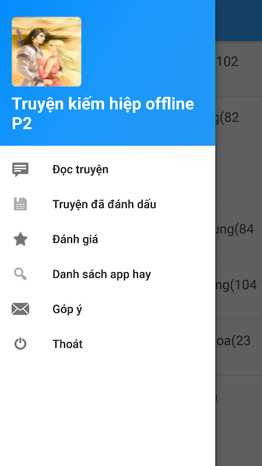262x466 pixels.
Task: Tap the power exit icon
Action: click(20, 344)
